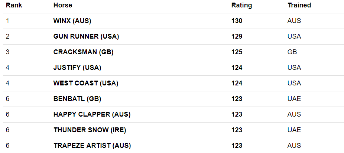Open HAPPY CLAPPER (AUS) entry
The height and width of the screenshot is (153, 344).
[92, 114]
